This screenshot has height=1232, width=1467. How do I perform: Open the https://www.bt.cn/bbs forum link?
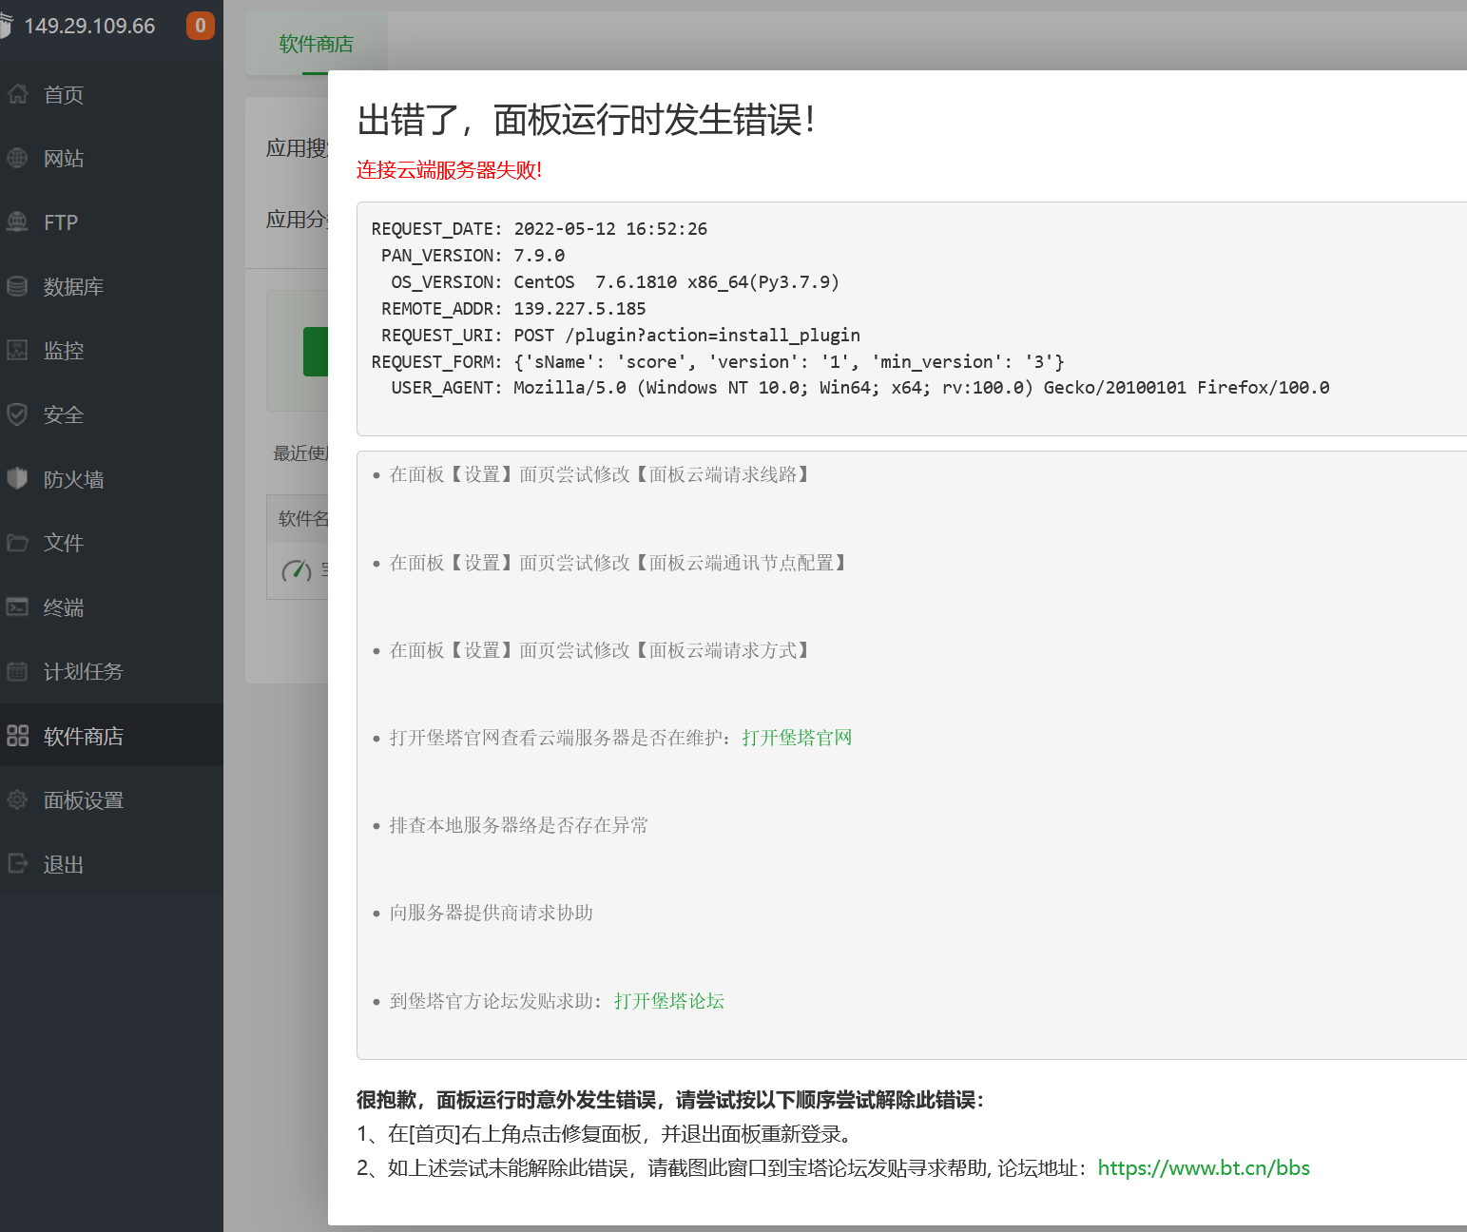click(1204, 1168)
